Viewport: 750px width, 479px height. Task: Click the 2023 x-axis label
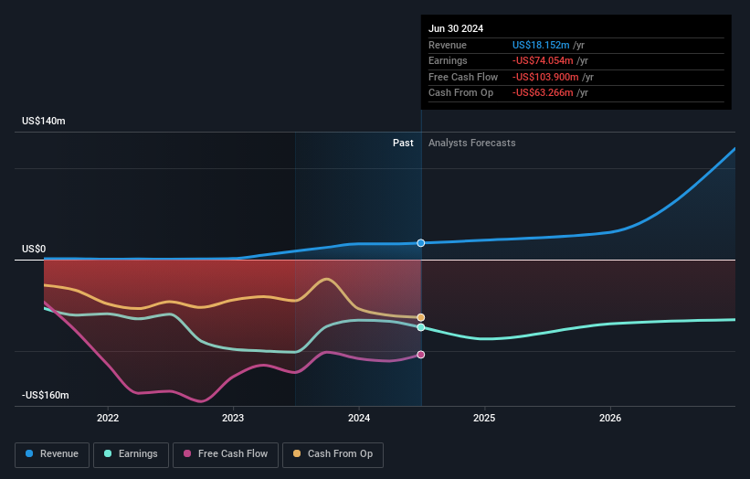pyautogui.click(x=233, y=418)
